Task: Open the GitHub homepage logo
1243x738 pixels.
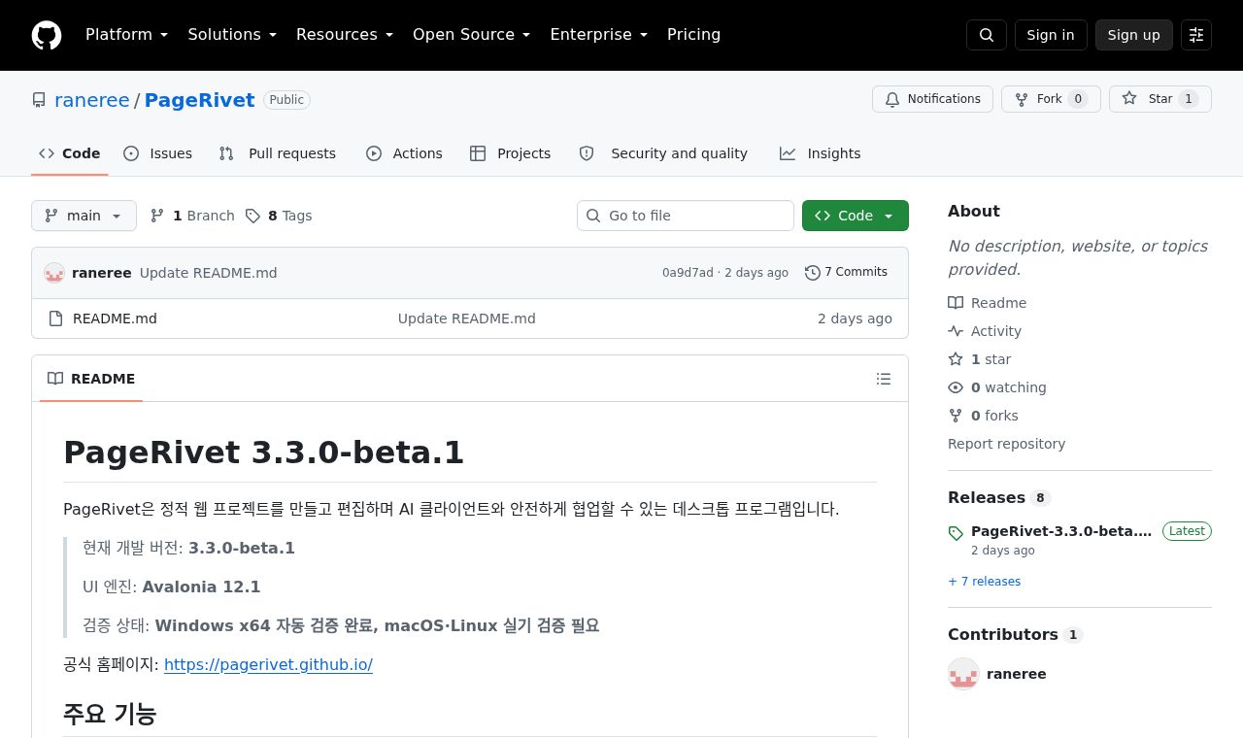Action: (47, 35)
